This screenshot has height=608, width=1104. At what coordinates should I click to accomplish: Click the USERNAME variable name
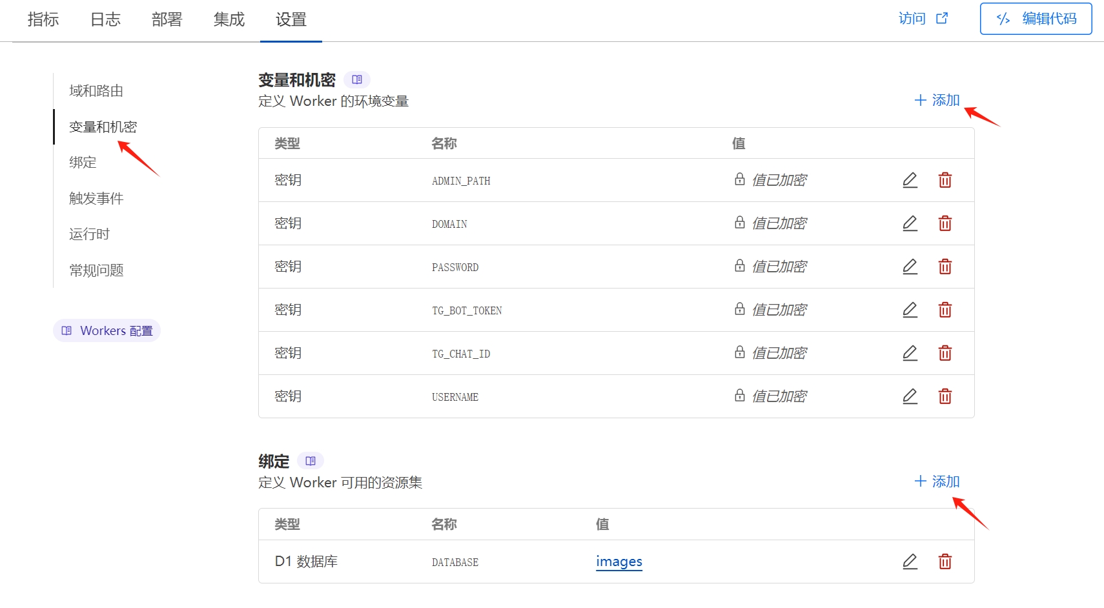click(x=455, y=398)
